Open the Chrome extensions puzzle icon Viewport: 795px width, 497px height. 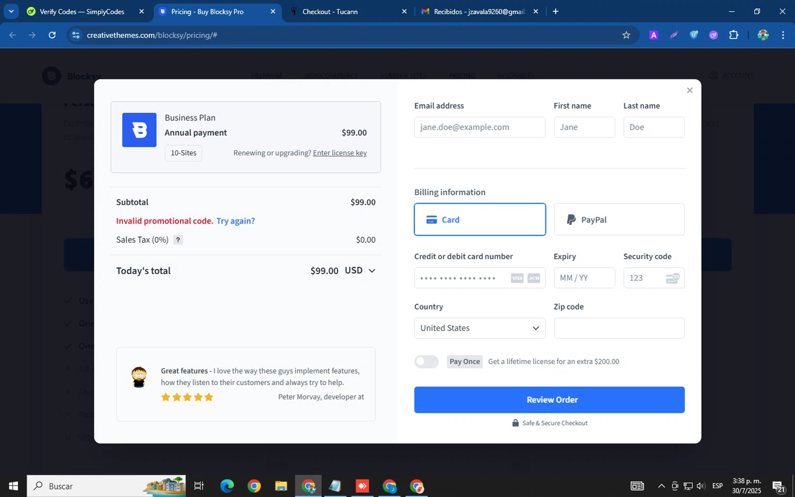(x=734, y=35)
